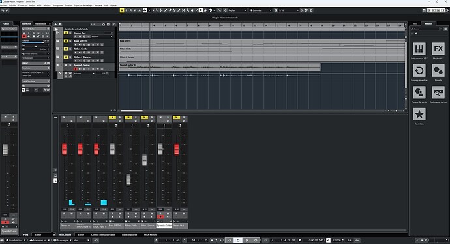The image size is (450, 244).
Task: Click the Add Track plus button
Action: tap(55, 25)
